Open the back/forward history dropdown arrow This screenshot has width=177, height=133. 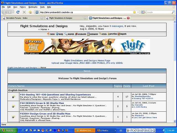coord(13,12)
